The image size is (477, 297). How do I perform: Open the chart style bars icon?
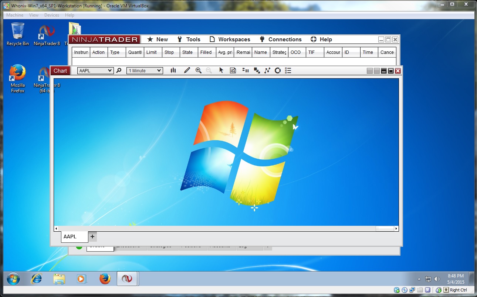[x=173, y=70]
